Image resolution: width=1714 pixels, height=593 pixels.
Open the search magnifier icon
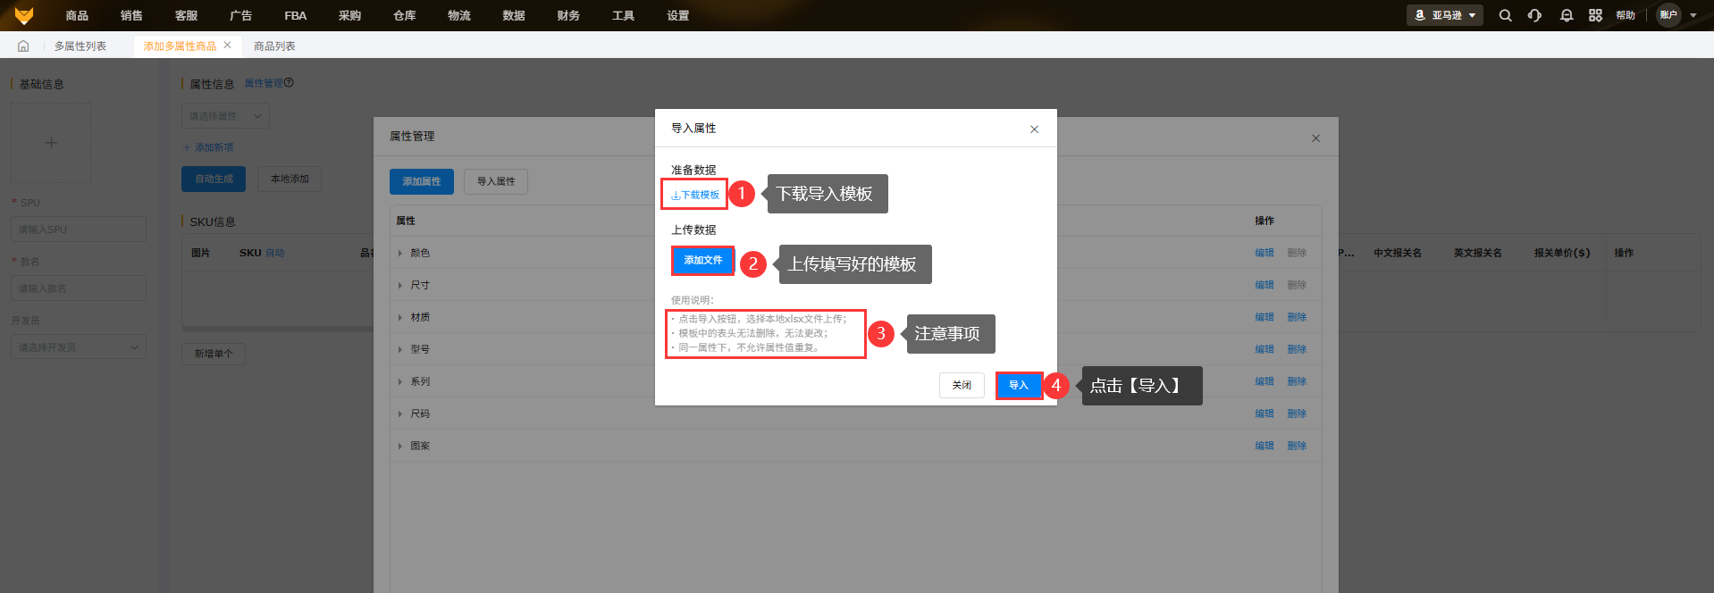coord(1505,15)
